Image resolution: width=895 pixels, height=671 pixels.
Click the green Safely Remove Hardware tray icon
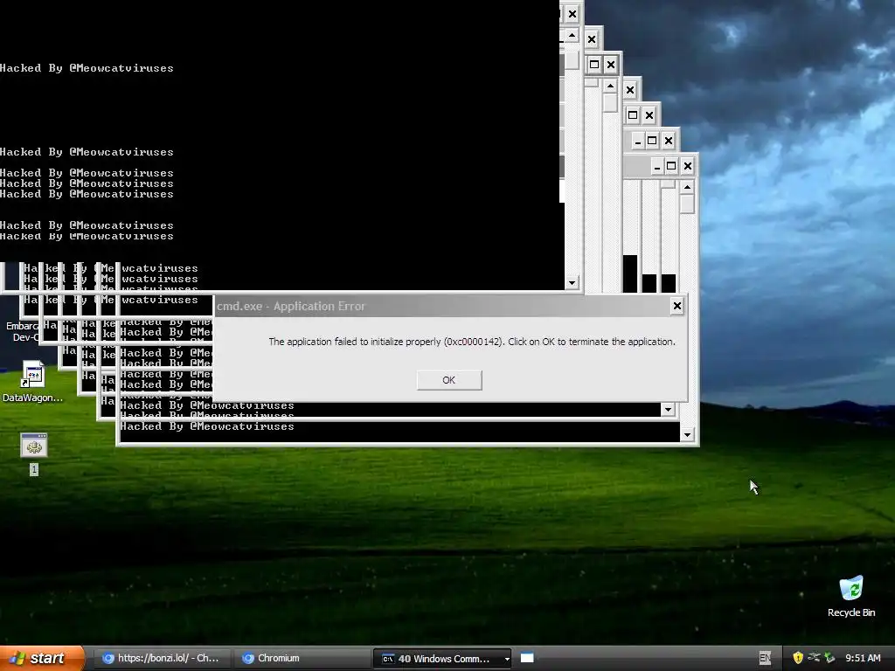tap(829, 658)
